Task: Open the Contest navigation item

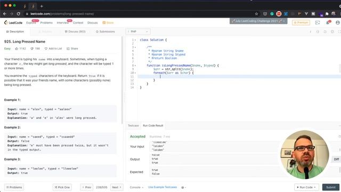Action: click(78, 22)
